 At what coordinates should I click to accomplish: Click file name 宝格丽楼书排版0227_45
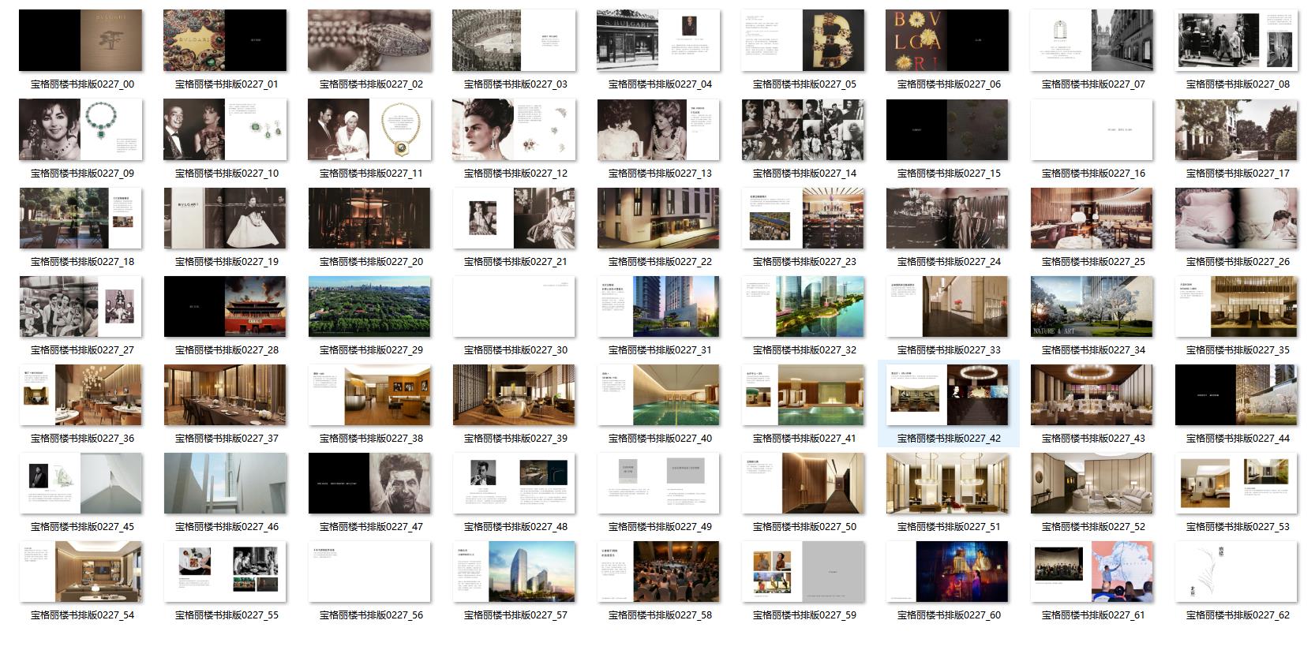82,527
